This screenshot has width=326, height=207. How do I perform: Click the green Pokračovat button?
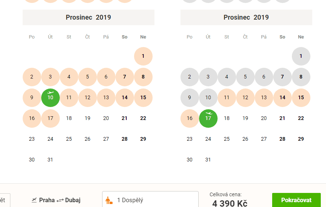point(296,200)
